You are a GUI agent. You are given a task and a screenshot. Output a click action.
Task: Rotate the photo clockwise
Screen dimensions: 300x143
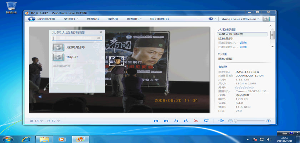[x=186, y=121]
